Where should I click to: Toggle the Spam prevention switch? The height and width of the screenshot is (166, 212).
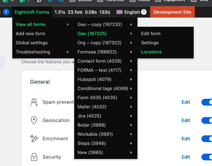coord(207,102)
